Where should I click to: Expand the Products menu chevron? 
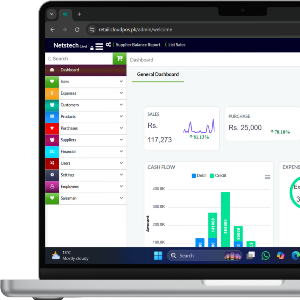[121, 116]
